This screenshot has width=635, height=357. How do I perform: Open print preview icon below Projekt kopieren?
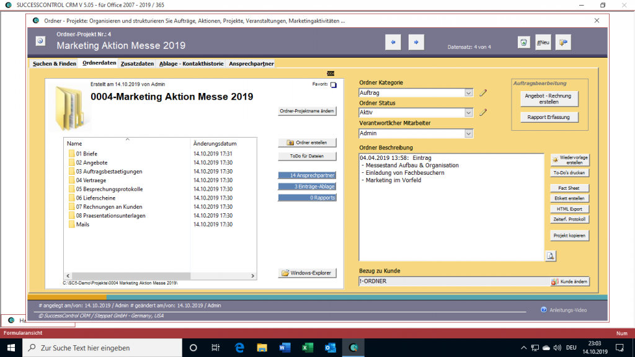[x=551, y=255]
